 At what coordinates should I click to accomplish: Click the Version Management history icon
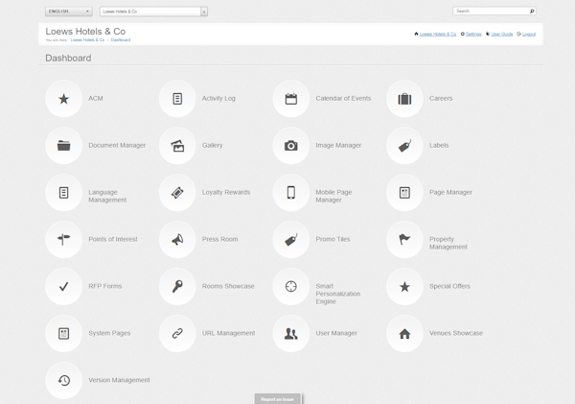pyautogui.click(x=63, y=380)
